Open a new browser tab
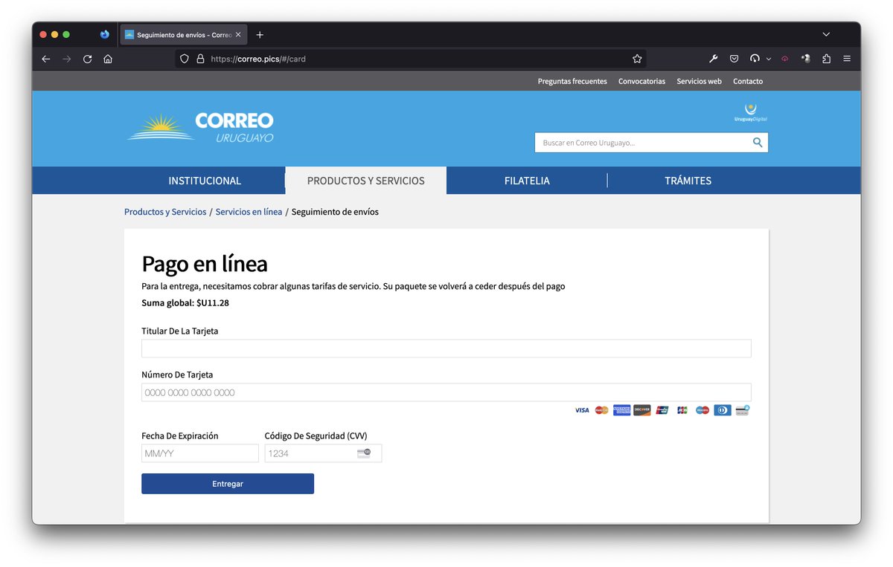 [x=260, y=35]
